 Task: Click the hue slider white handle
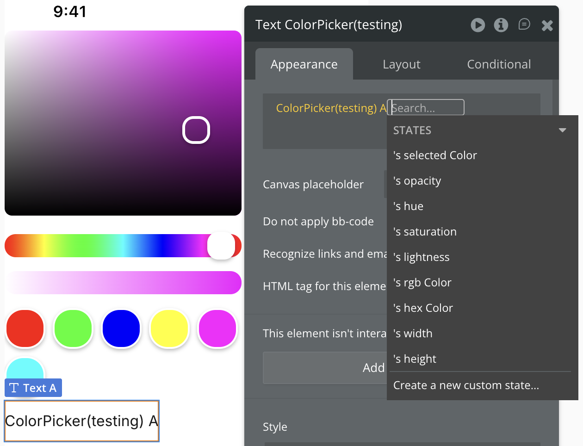pyautogui.click(x=221, y=246)
